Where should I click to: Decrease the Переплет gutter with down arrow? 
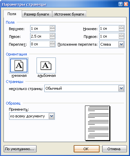pyautogui.click(x=52, y=45)
